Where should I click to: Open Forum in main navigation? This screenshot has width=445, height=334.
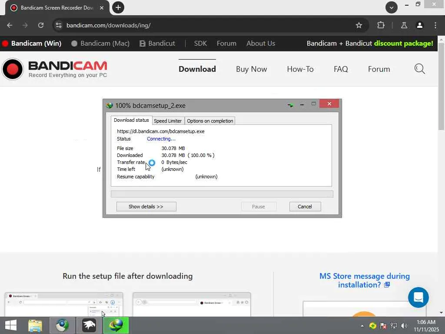pos(379,69)
